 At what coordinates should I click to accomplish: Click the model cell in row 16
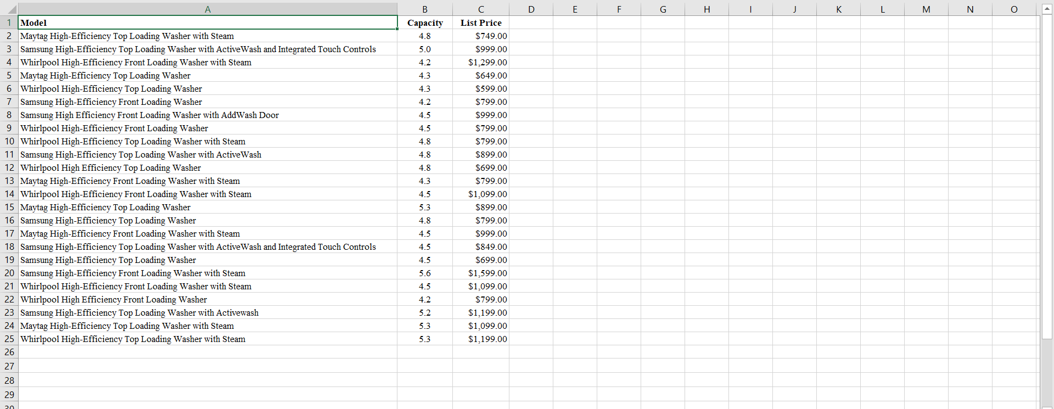pyautogui.click(x=208, y=220)
